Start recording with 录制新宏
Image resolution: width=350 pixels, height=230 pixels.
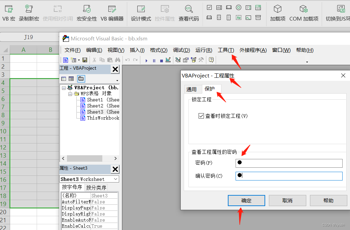tap(29, 13)
